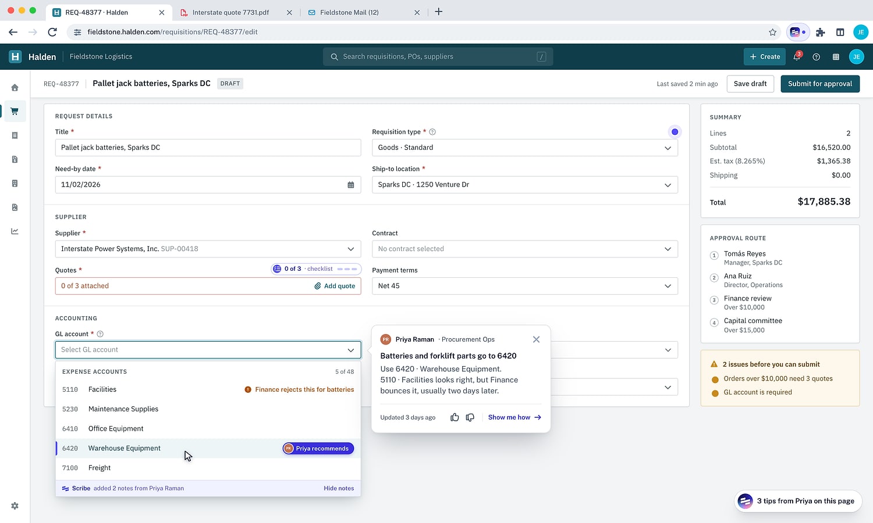873x523 pixels.
Task: Open the Requisition type dropdown
Action: (x=525, y=148)
